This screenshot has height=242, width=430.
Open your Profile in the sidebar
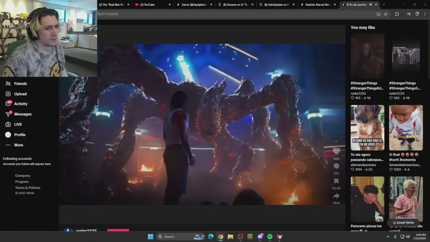19,135
